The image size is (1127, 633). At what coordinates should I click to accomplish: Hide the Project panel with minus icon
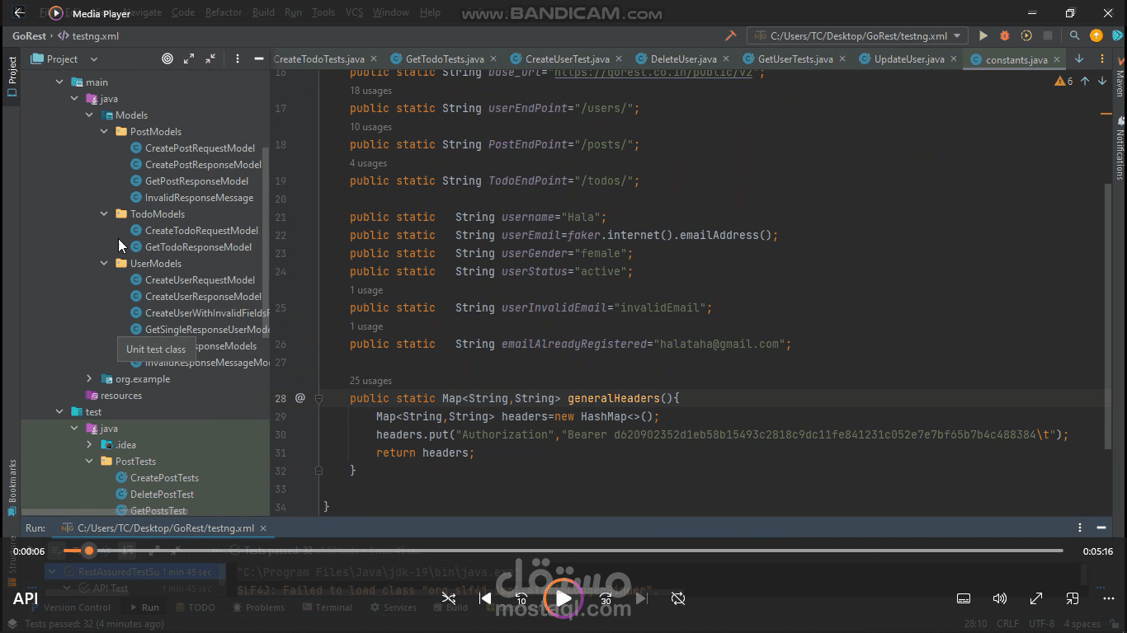coord(259,59)
